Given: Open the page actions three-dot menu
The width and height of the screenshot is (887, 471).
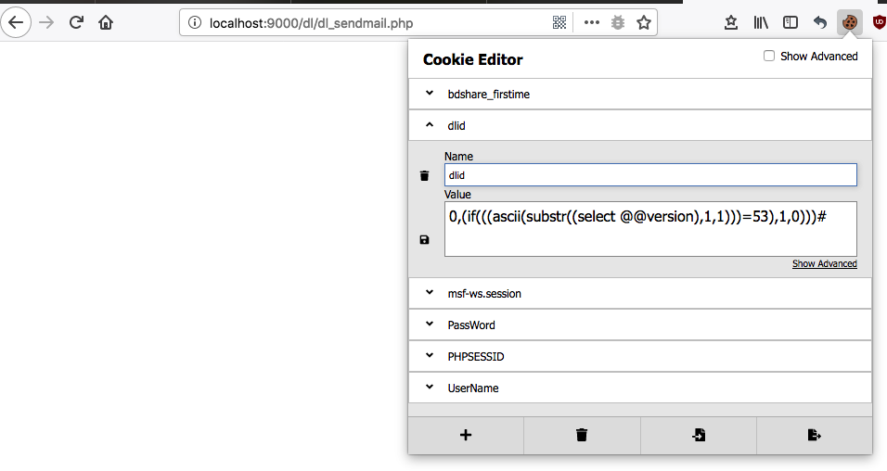Looking at the screenshot, I should coord(592,22).
